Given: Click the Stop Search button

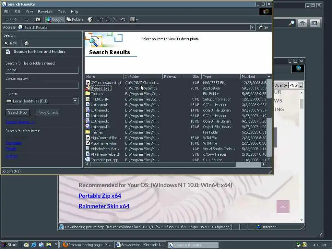Looking at the screenshot, I should tap(48, 113).
